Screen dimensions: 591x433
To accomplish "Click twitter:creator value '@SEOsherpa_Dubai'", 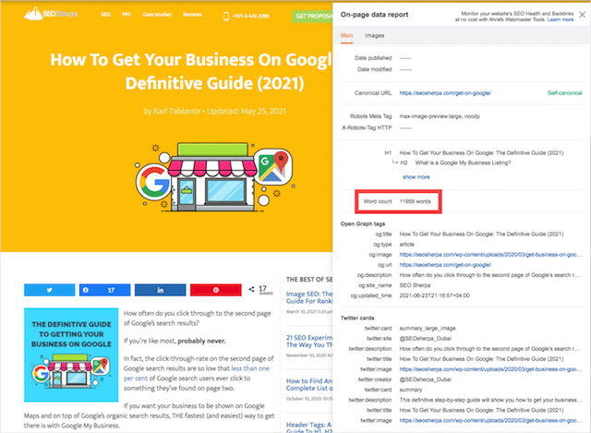I will (x=425, y=379).
